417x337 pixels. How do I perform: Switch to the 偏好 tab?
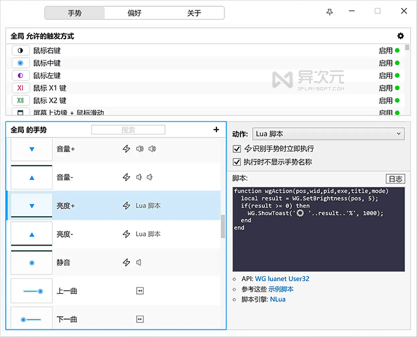(x=134, y=13)
